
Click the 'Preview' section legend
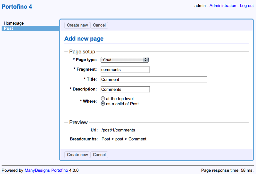click(78, 123)
